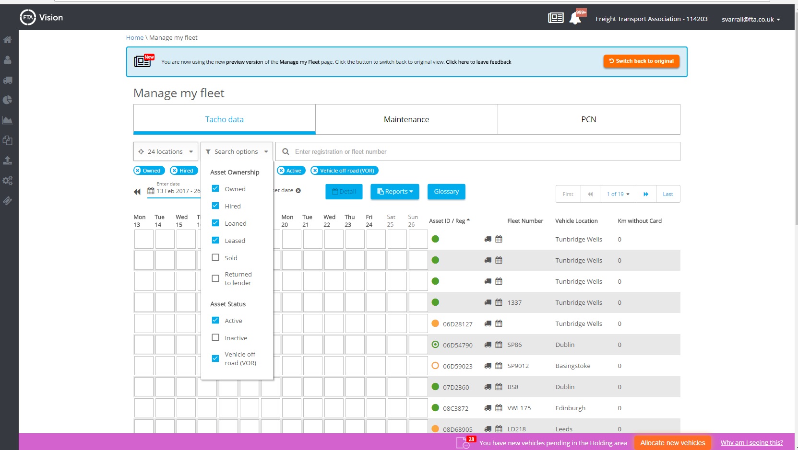Go to the next page arrow

tap(646, 194)
